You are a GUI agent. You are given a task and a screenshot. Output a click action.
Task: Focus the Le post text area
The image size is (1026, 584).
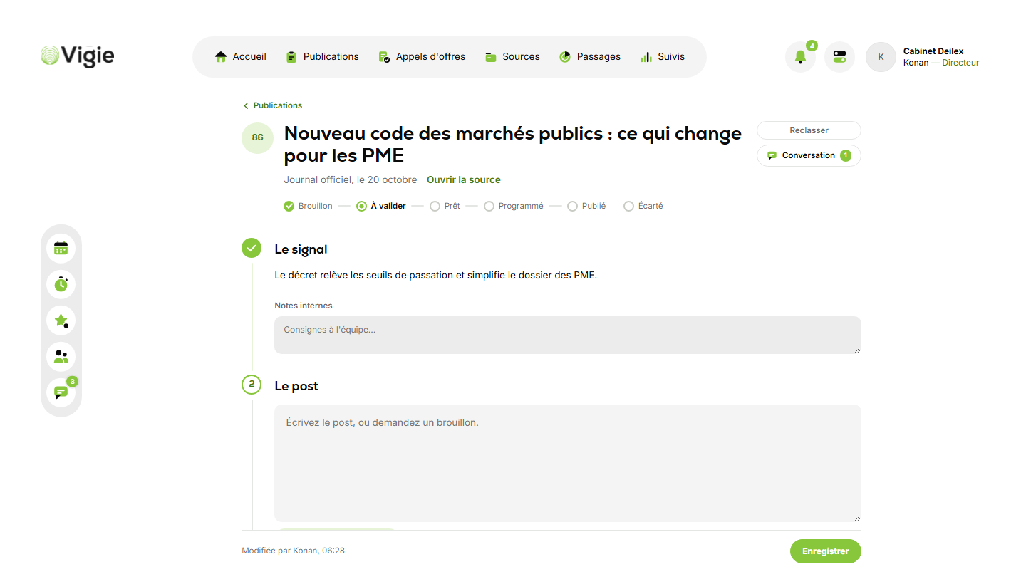568,463
